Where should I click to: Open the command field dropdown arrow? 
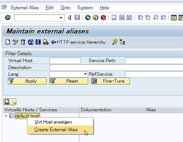[61, 18]
